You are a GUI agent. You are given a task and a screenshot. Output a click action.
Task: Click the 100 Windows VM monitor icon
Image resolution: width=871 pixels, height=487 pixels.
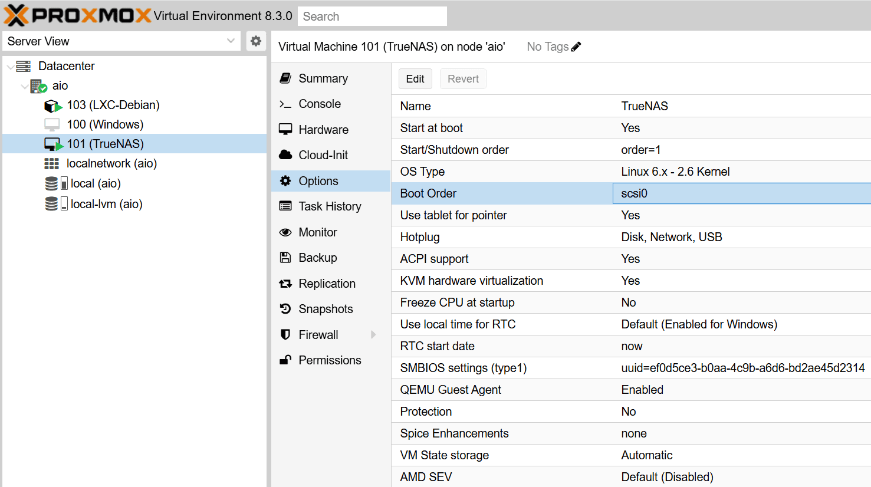[52, 125]
